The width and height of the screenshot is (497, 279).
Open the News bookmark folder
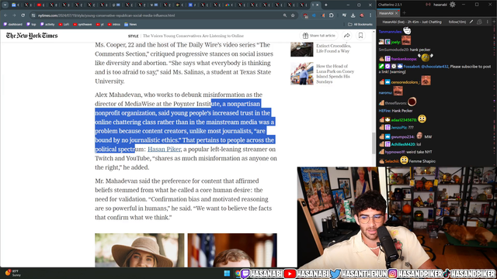click(130, 24)
